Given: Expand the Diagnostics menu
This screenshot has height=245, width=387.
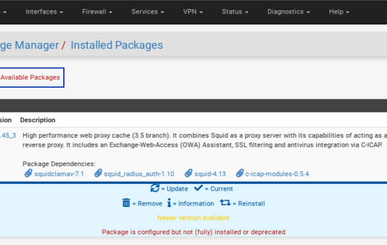Looking at the screenshot, I should click(x=288, y=12).
